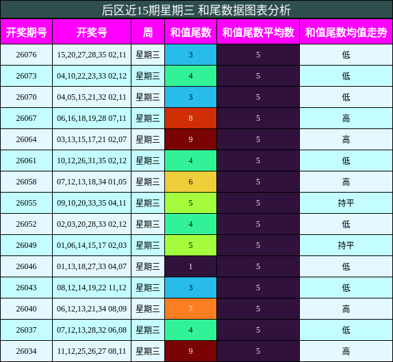Image resolution: width=393 pixels, height=362 pixels.
Task: Click draw numbers 06,16,18,19,28 07,11
Action: tap(92, 118)
